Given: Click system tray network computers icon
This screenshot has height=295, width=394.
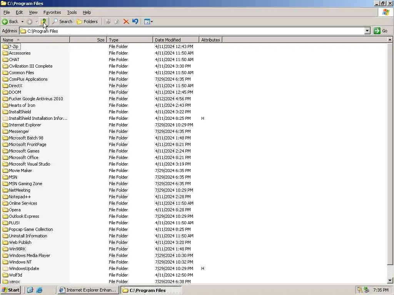Looking at the screenshot, I should [x=367, y=290].
